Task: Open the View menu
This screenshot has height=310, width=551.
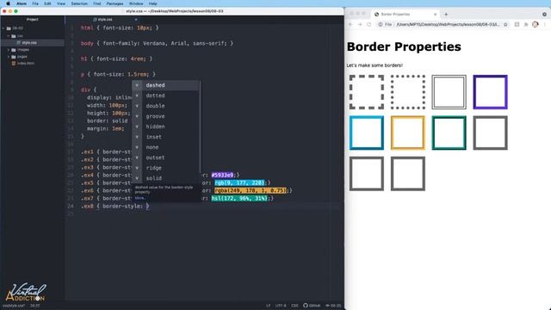Action: (61, 3)
